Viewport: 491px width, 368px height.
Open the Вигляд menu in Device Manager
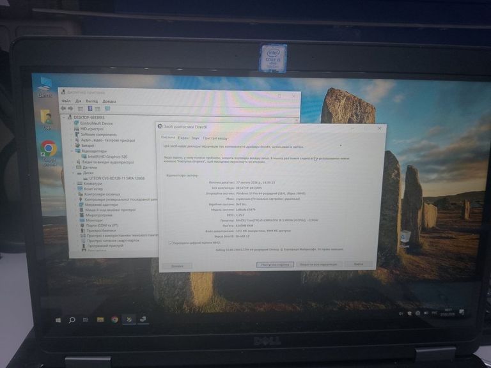92,101
